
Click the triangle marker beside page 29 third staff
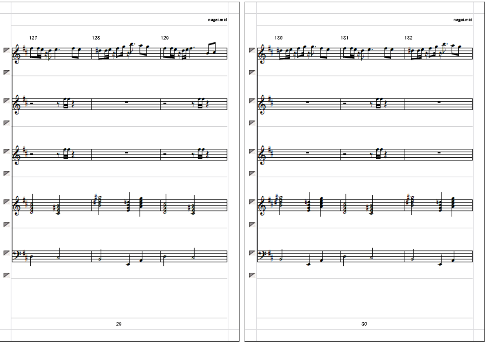pyautogui.click(x=7, y=151)
